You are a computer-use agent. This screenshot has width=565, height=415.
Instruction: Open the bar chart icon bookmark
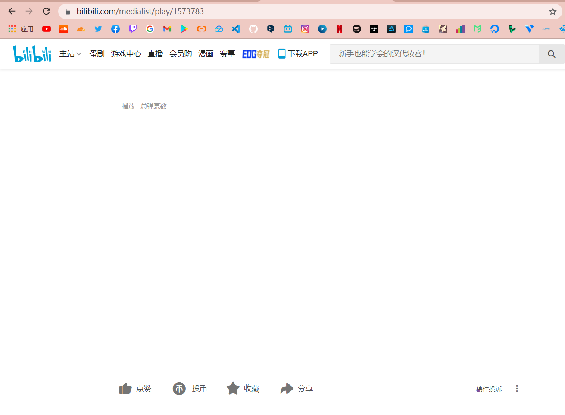coord(460,29)
